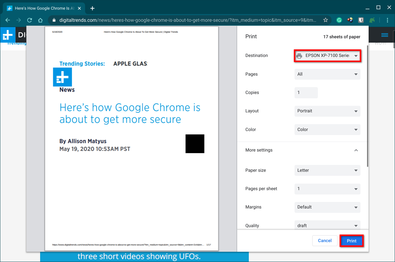
Task: Open the home page icon
Action: (x=40, y=20)
